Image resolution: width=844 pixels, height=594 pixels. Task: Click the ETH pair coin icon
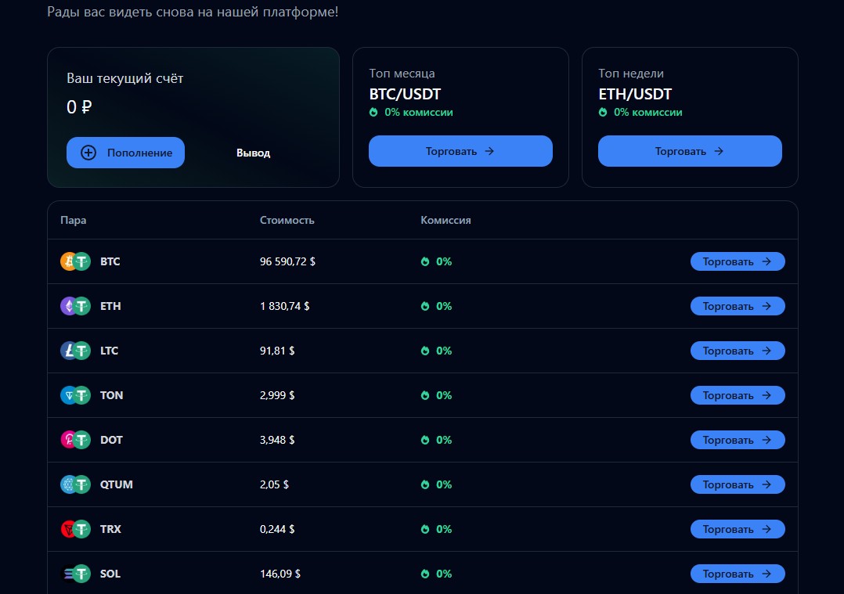click(x=75, y=306)
